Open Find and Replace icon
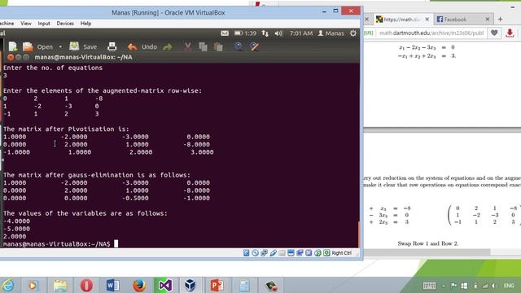Screen dimensions: 521x293 click(255, 46)
